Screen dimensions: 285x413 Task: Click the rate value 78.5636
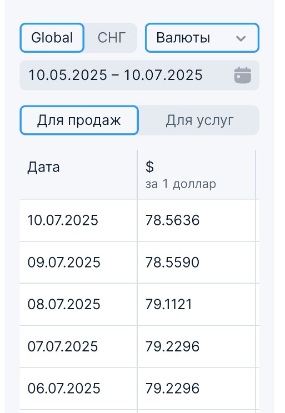(172, 220)
